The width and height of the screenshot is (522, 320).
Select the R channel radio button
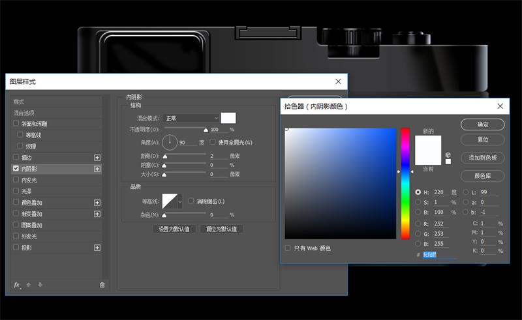[418, 224]
